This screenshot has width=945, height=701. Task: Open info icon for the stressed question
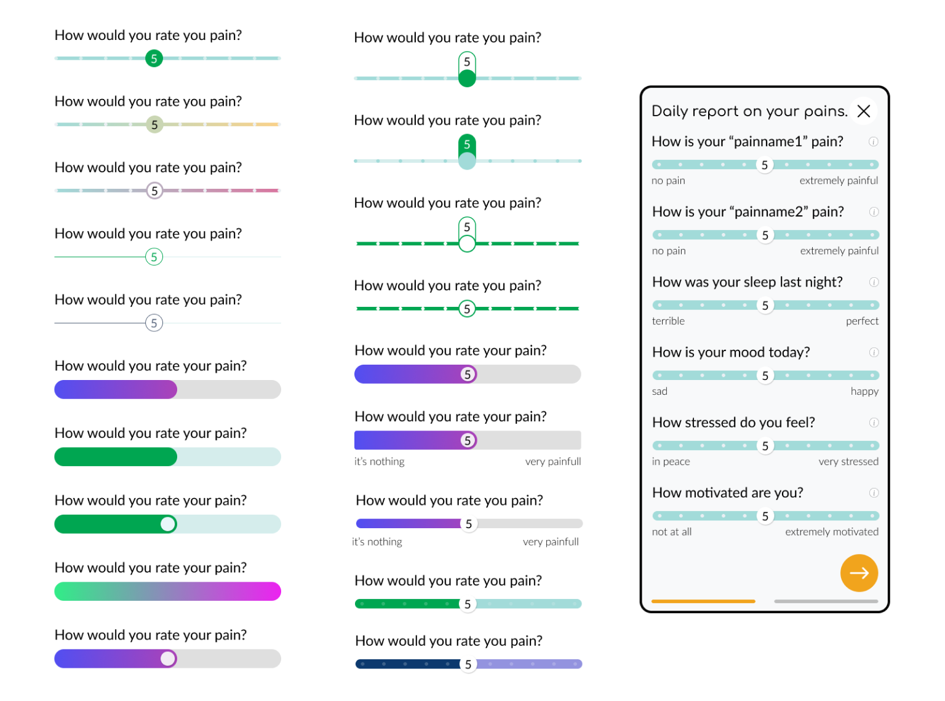coord(874,422)
